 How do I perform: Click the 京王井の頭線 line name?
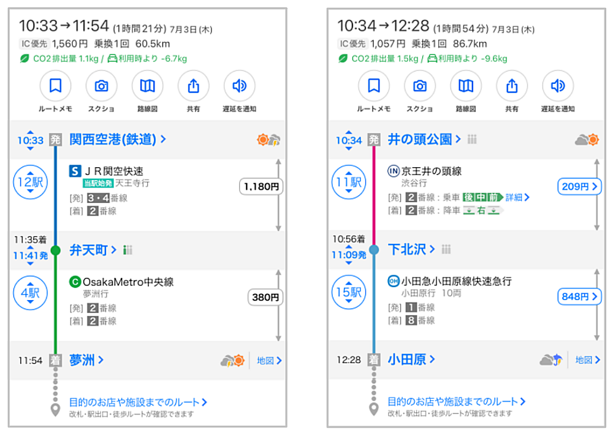coord(431,171)
